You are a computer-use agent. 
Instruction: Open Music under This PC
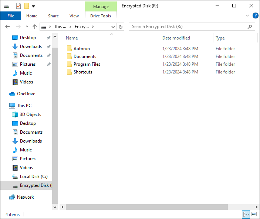coord(26,150)
